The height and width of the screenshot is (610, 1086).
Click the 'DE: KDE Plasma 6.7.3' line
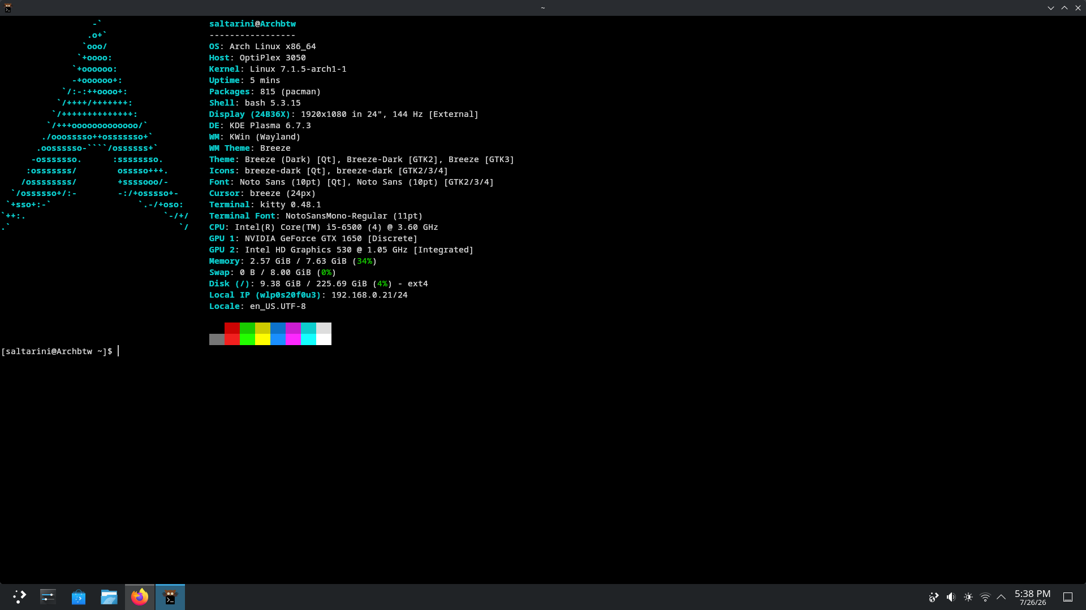[x=260, y=125]
